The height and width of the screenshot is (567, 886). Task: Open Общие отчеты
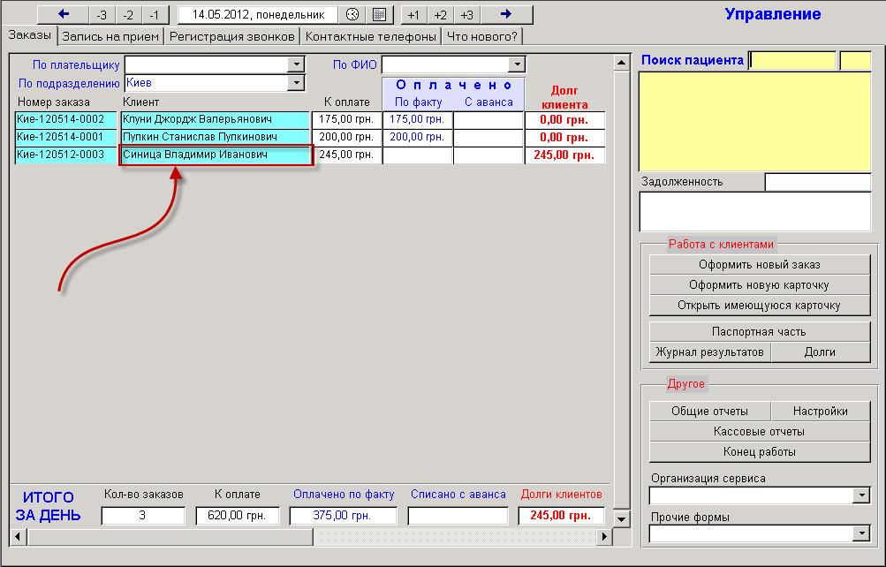pyautogui.click(x=710, y=412)
